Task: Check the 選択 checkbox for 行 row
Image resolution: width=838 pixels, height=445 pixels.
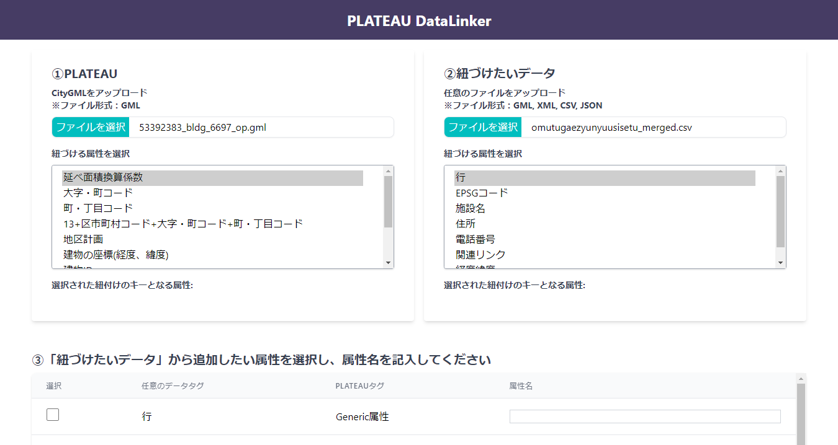Action: pos(53,415)
